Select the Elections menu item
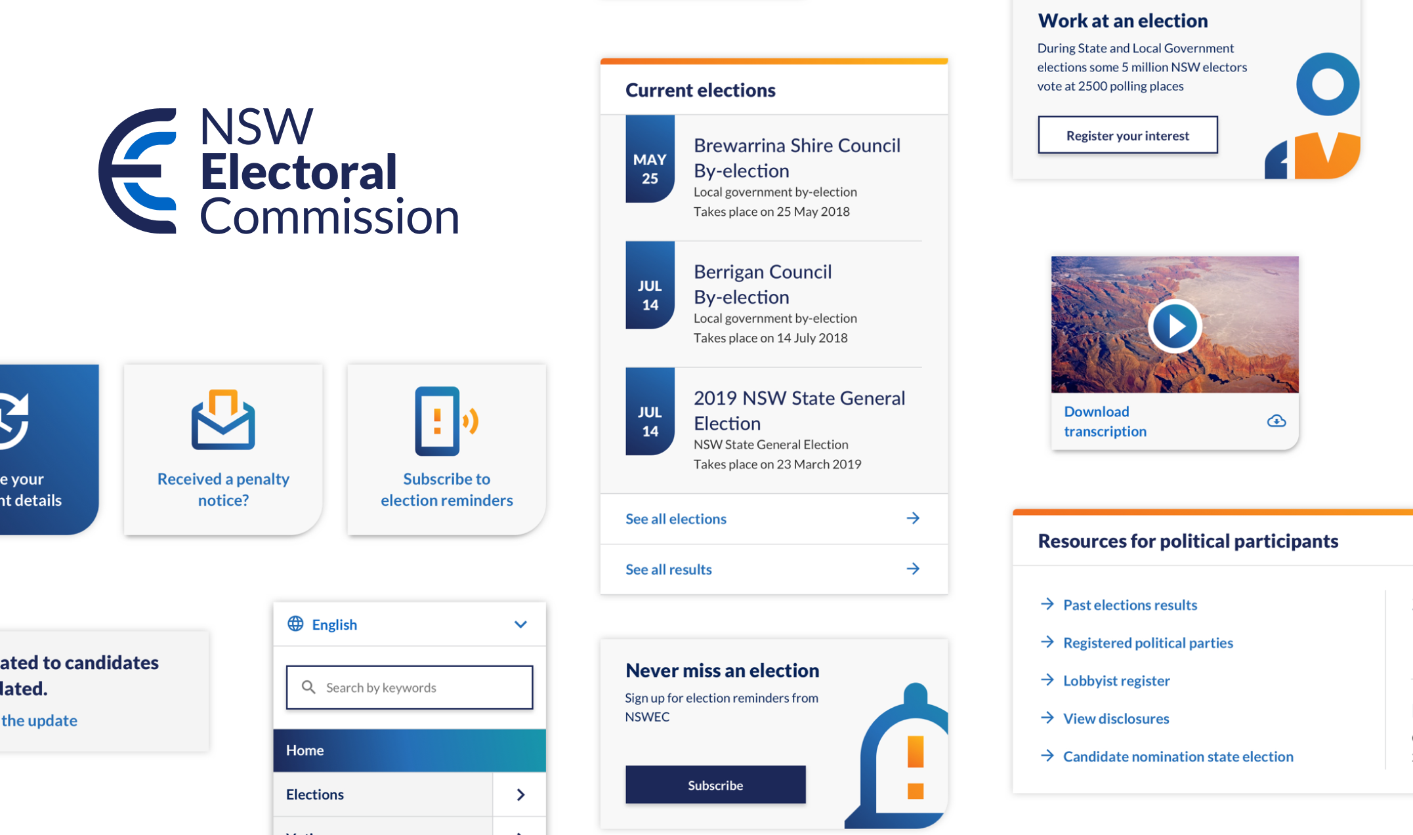The height and width of the screenshot is (835, 1413). (x=383, y=794)
